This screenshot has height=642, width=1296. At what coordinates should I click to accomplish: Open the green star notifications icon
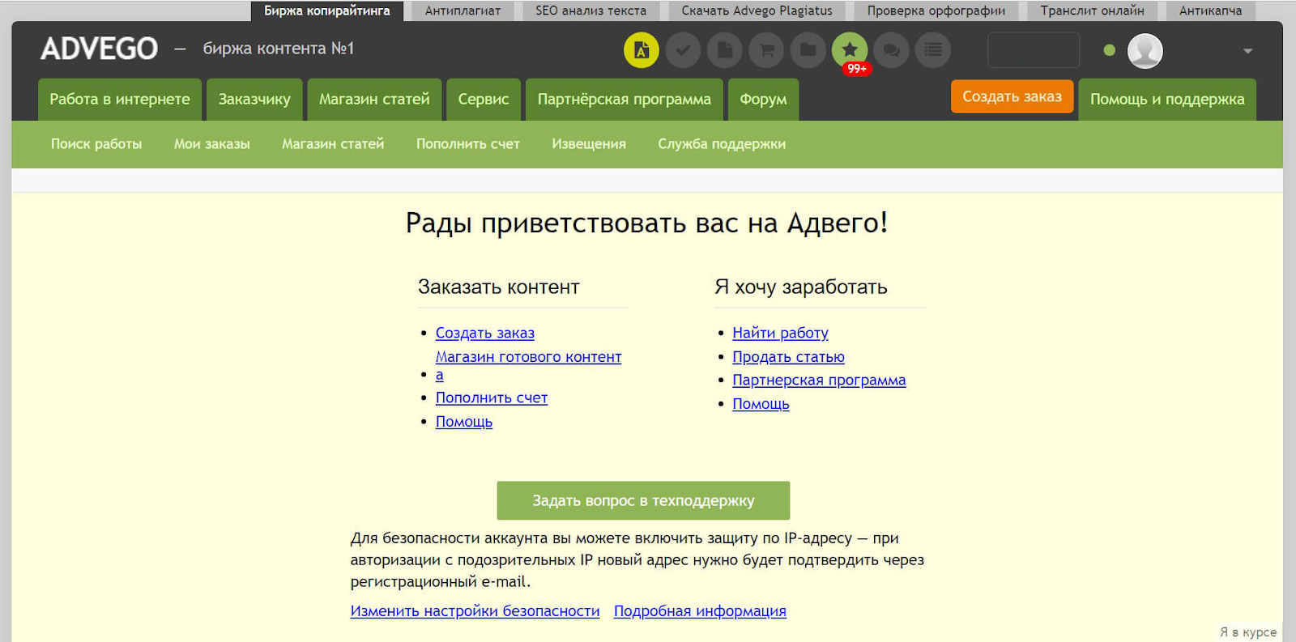(x=850, y=50)
